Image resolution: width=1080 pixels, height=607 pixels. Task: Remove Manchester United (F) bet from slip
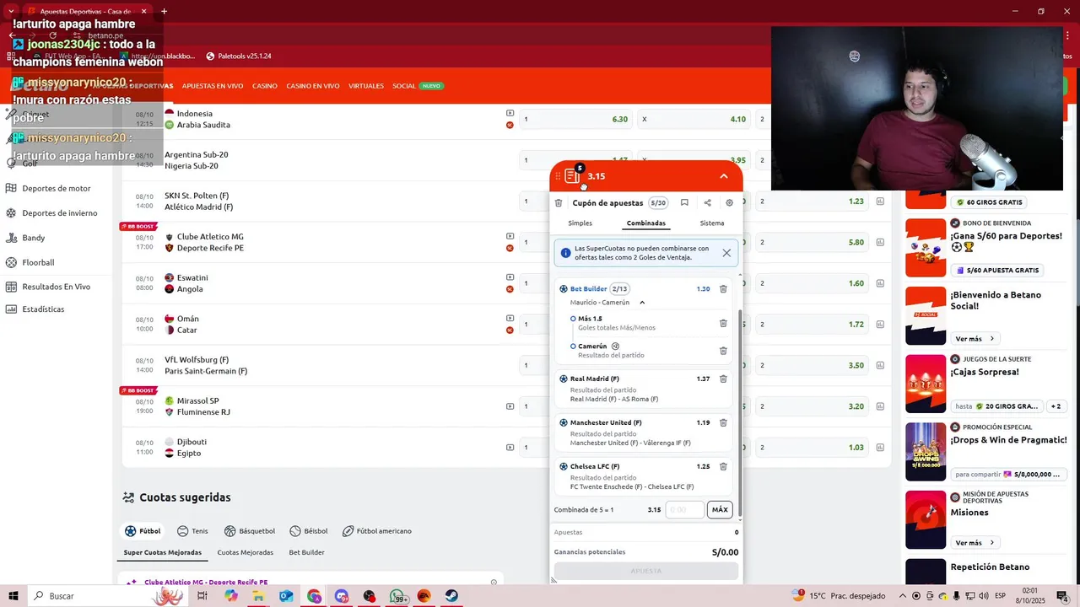(723, 423)
